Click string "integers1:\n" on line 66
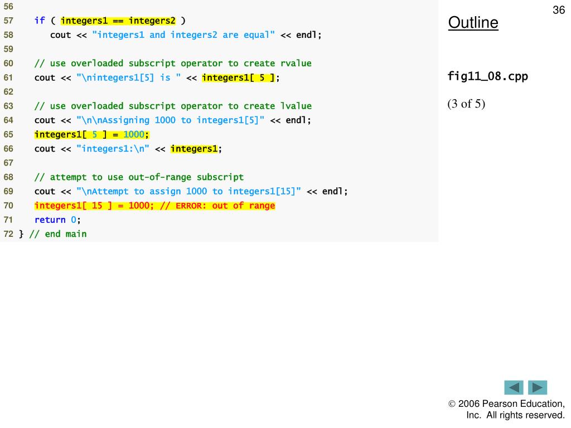Viewport: 571px width, 428px height. pos(113,148)
